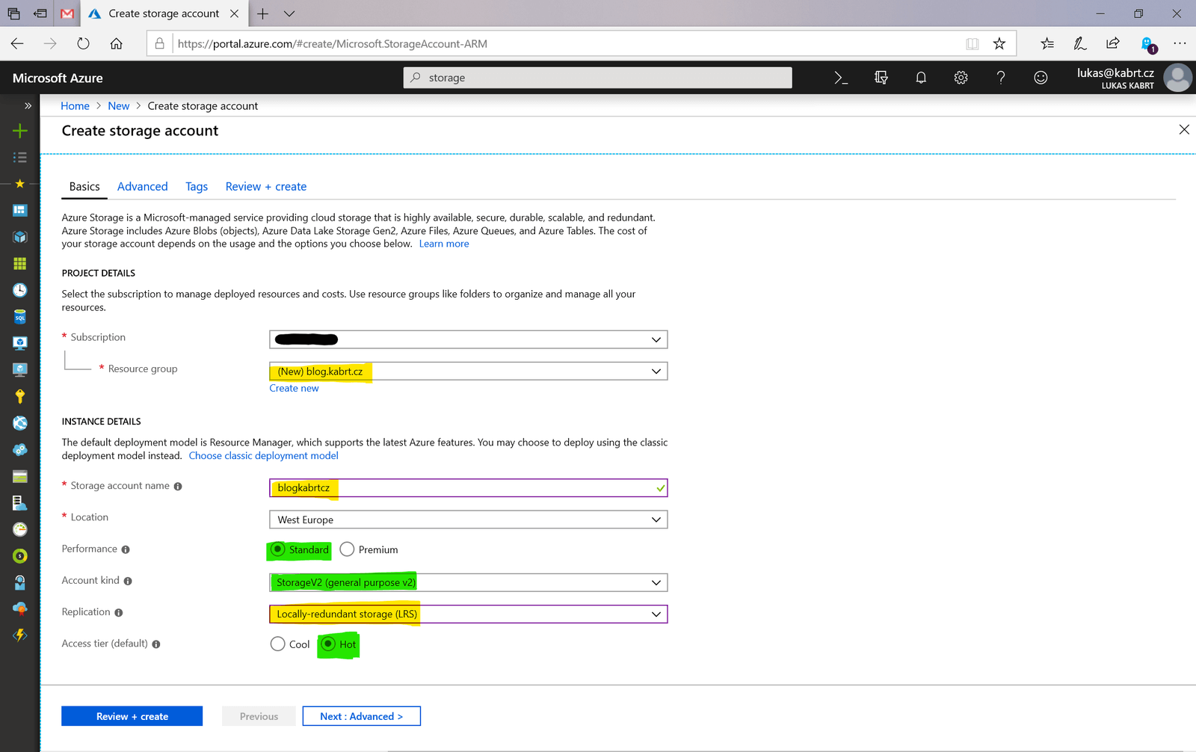The height and width of the screenshot is (752, 1196).
Task: Switch to the Gmail browser tab
Action: (67, 13)
